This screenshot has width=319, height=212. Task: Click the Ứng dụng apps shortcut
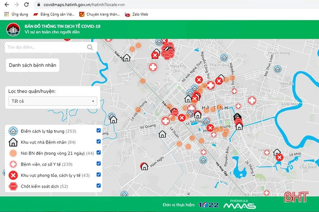coord(16,15)
